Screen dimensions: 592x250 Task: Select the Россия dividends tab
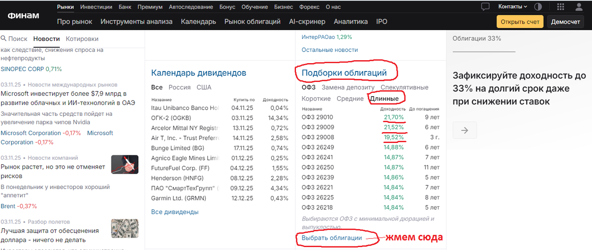(x=180, y=87)
